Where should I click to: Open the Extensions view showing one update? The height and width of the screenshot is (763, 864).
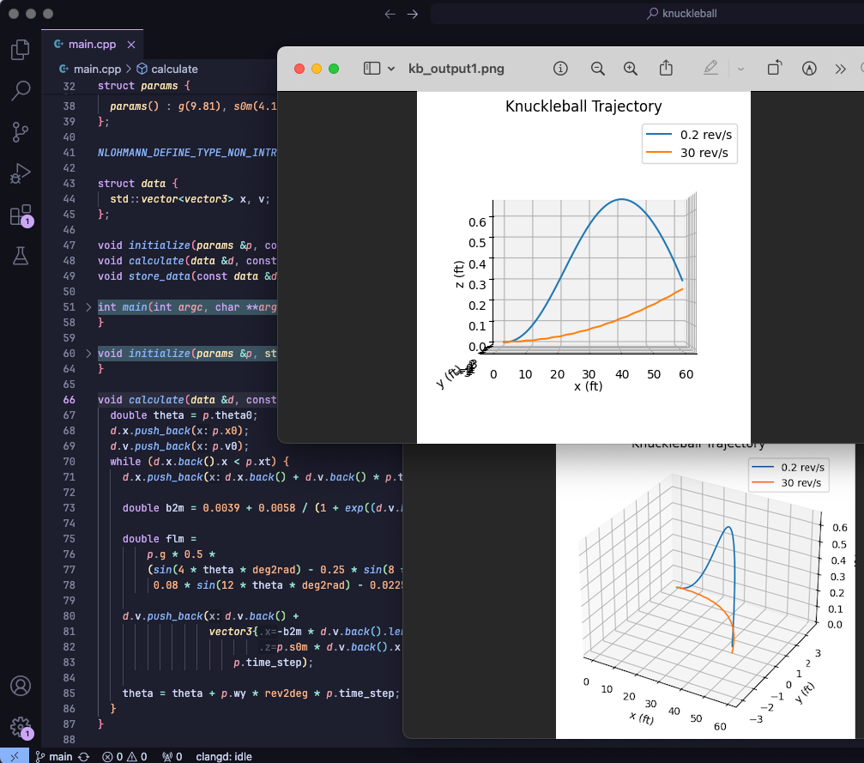coord(20,215)
